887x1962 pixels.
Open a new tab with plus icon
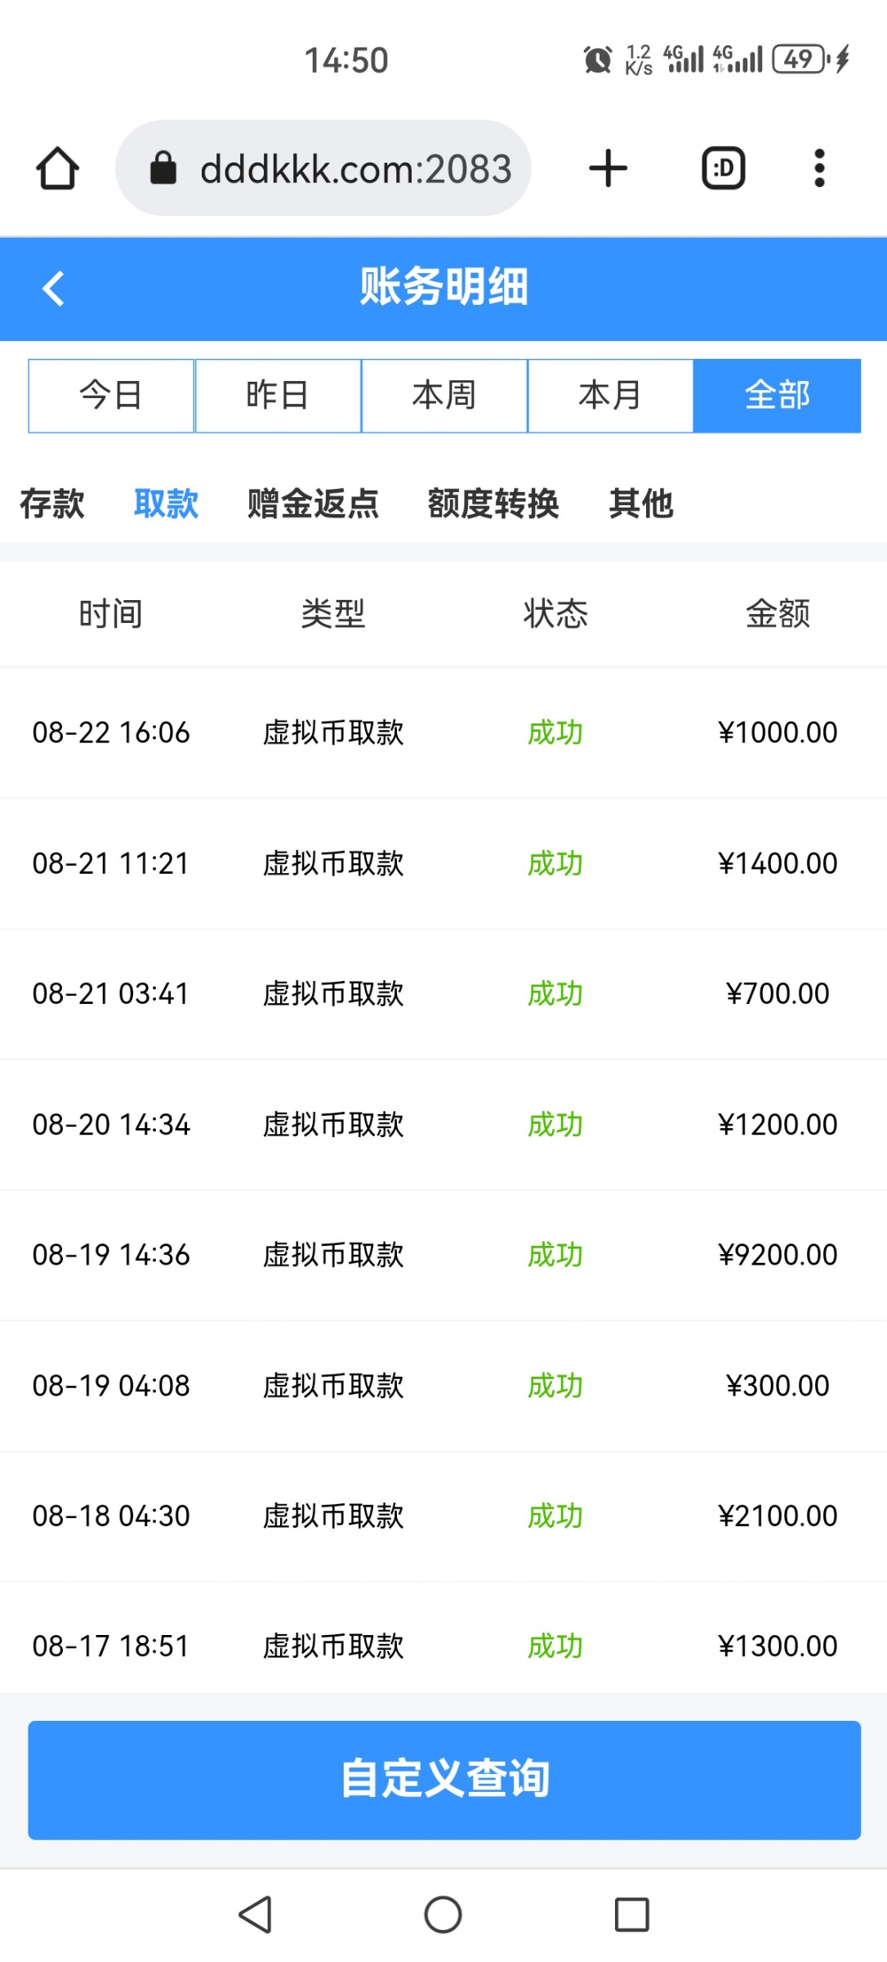click(608, 168)
